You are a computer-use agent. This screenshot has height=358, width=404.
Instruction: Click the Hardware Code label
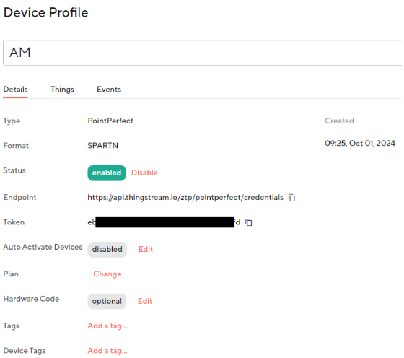(x=31, y=299)
